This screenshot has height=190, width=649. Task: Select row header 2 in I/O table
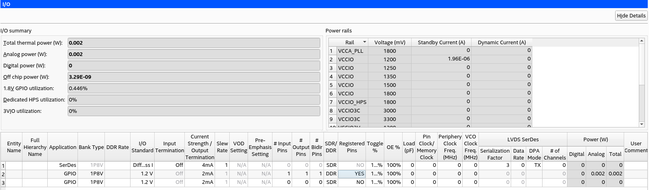3,174
